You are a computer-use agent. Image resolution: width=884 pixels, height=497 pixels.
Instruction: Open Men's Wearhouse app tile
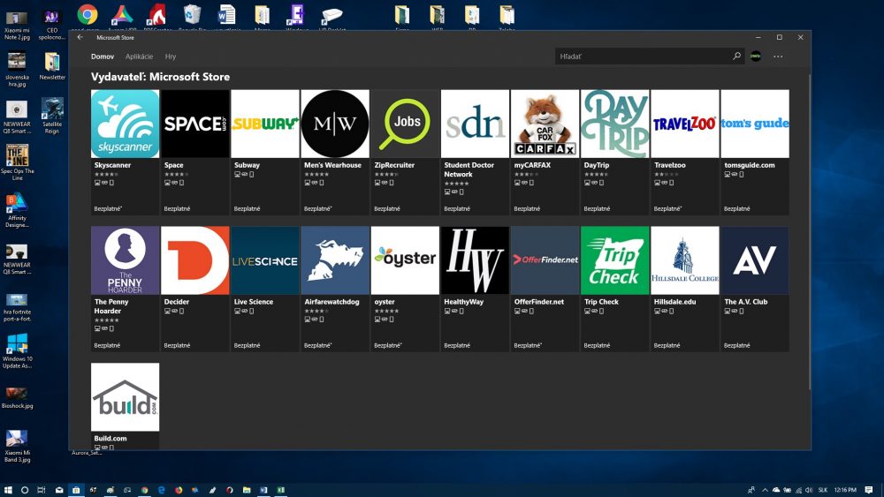[x=335, y=152]
